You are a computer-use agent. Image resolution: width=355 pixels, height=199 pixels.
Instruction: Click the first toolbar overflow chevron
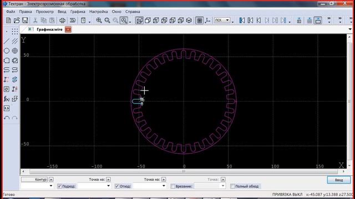click(329, 20)
